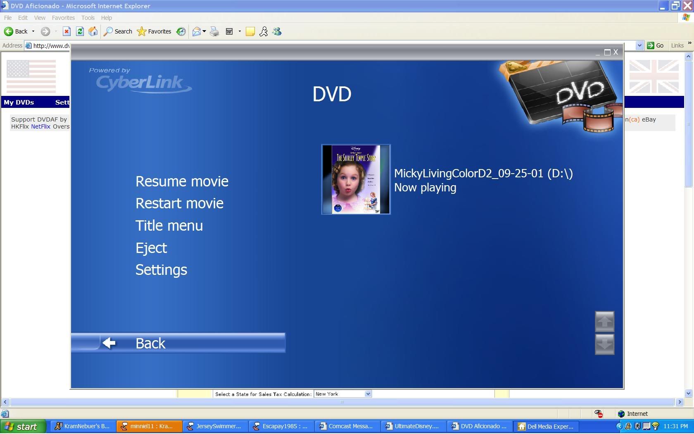The image size is (694, 434).
Task: Open the Help menu
Action: pyautogui.click(x=107, y=18)
